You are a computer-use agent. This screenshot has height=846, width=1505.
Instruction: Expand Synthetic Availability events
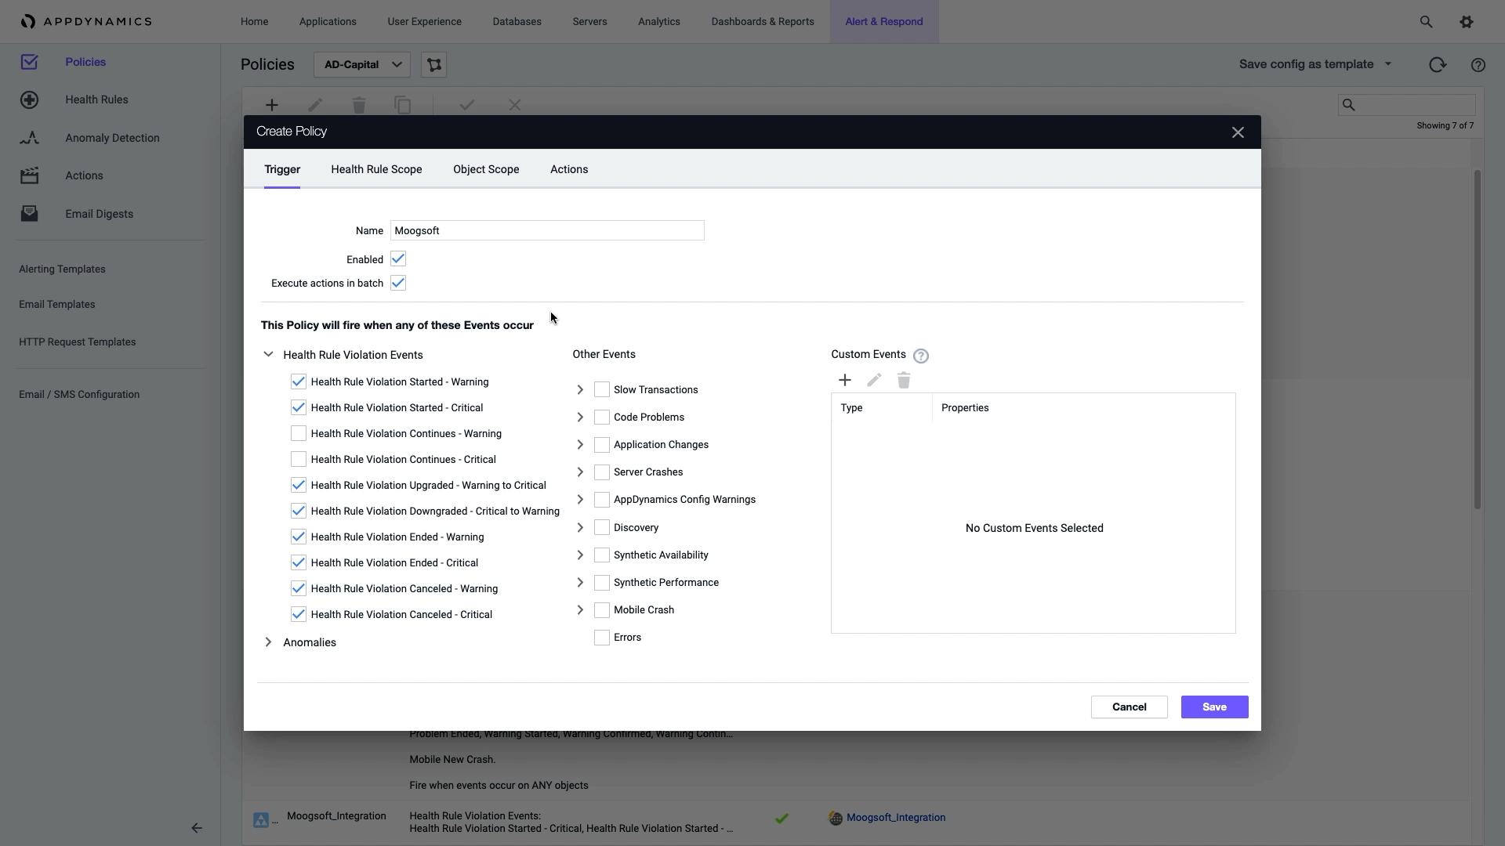580,555
